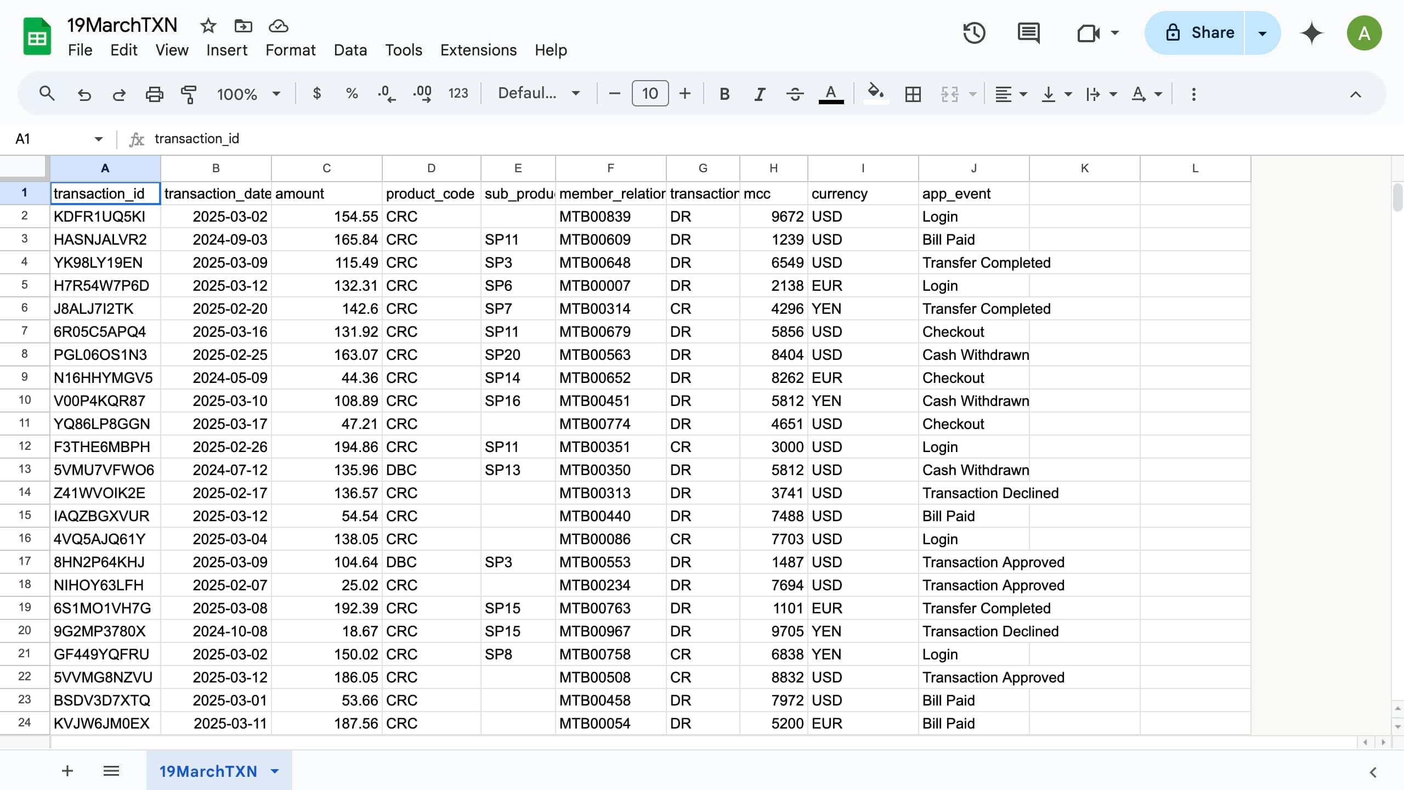The width and height of the screenshot is (1404, 790).
Task: Toggle bold formatting
Action: [x=724, y=94]
